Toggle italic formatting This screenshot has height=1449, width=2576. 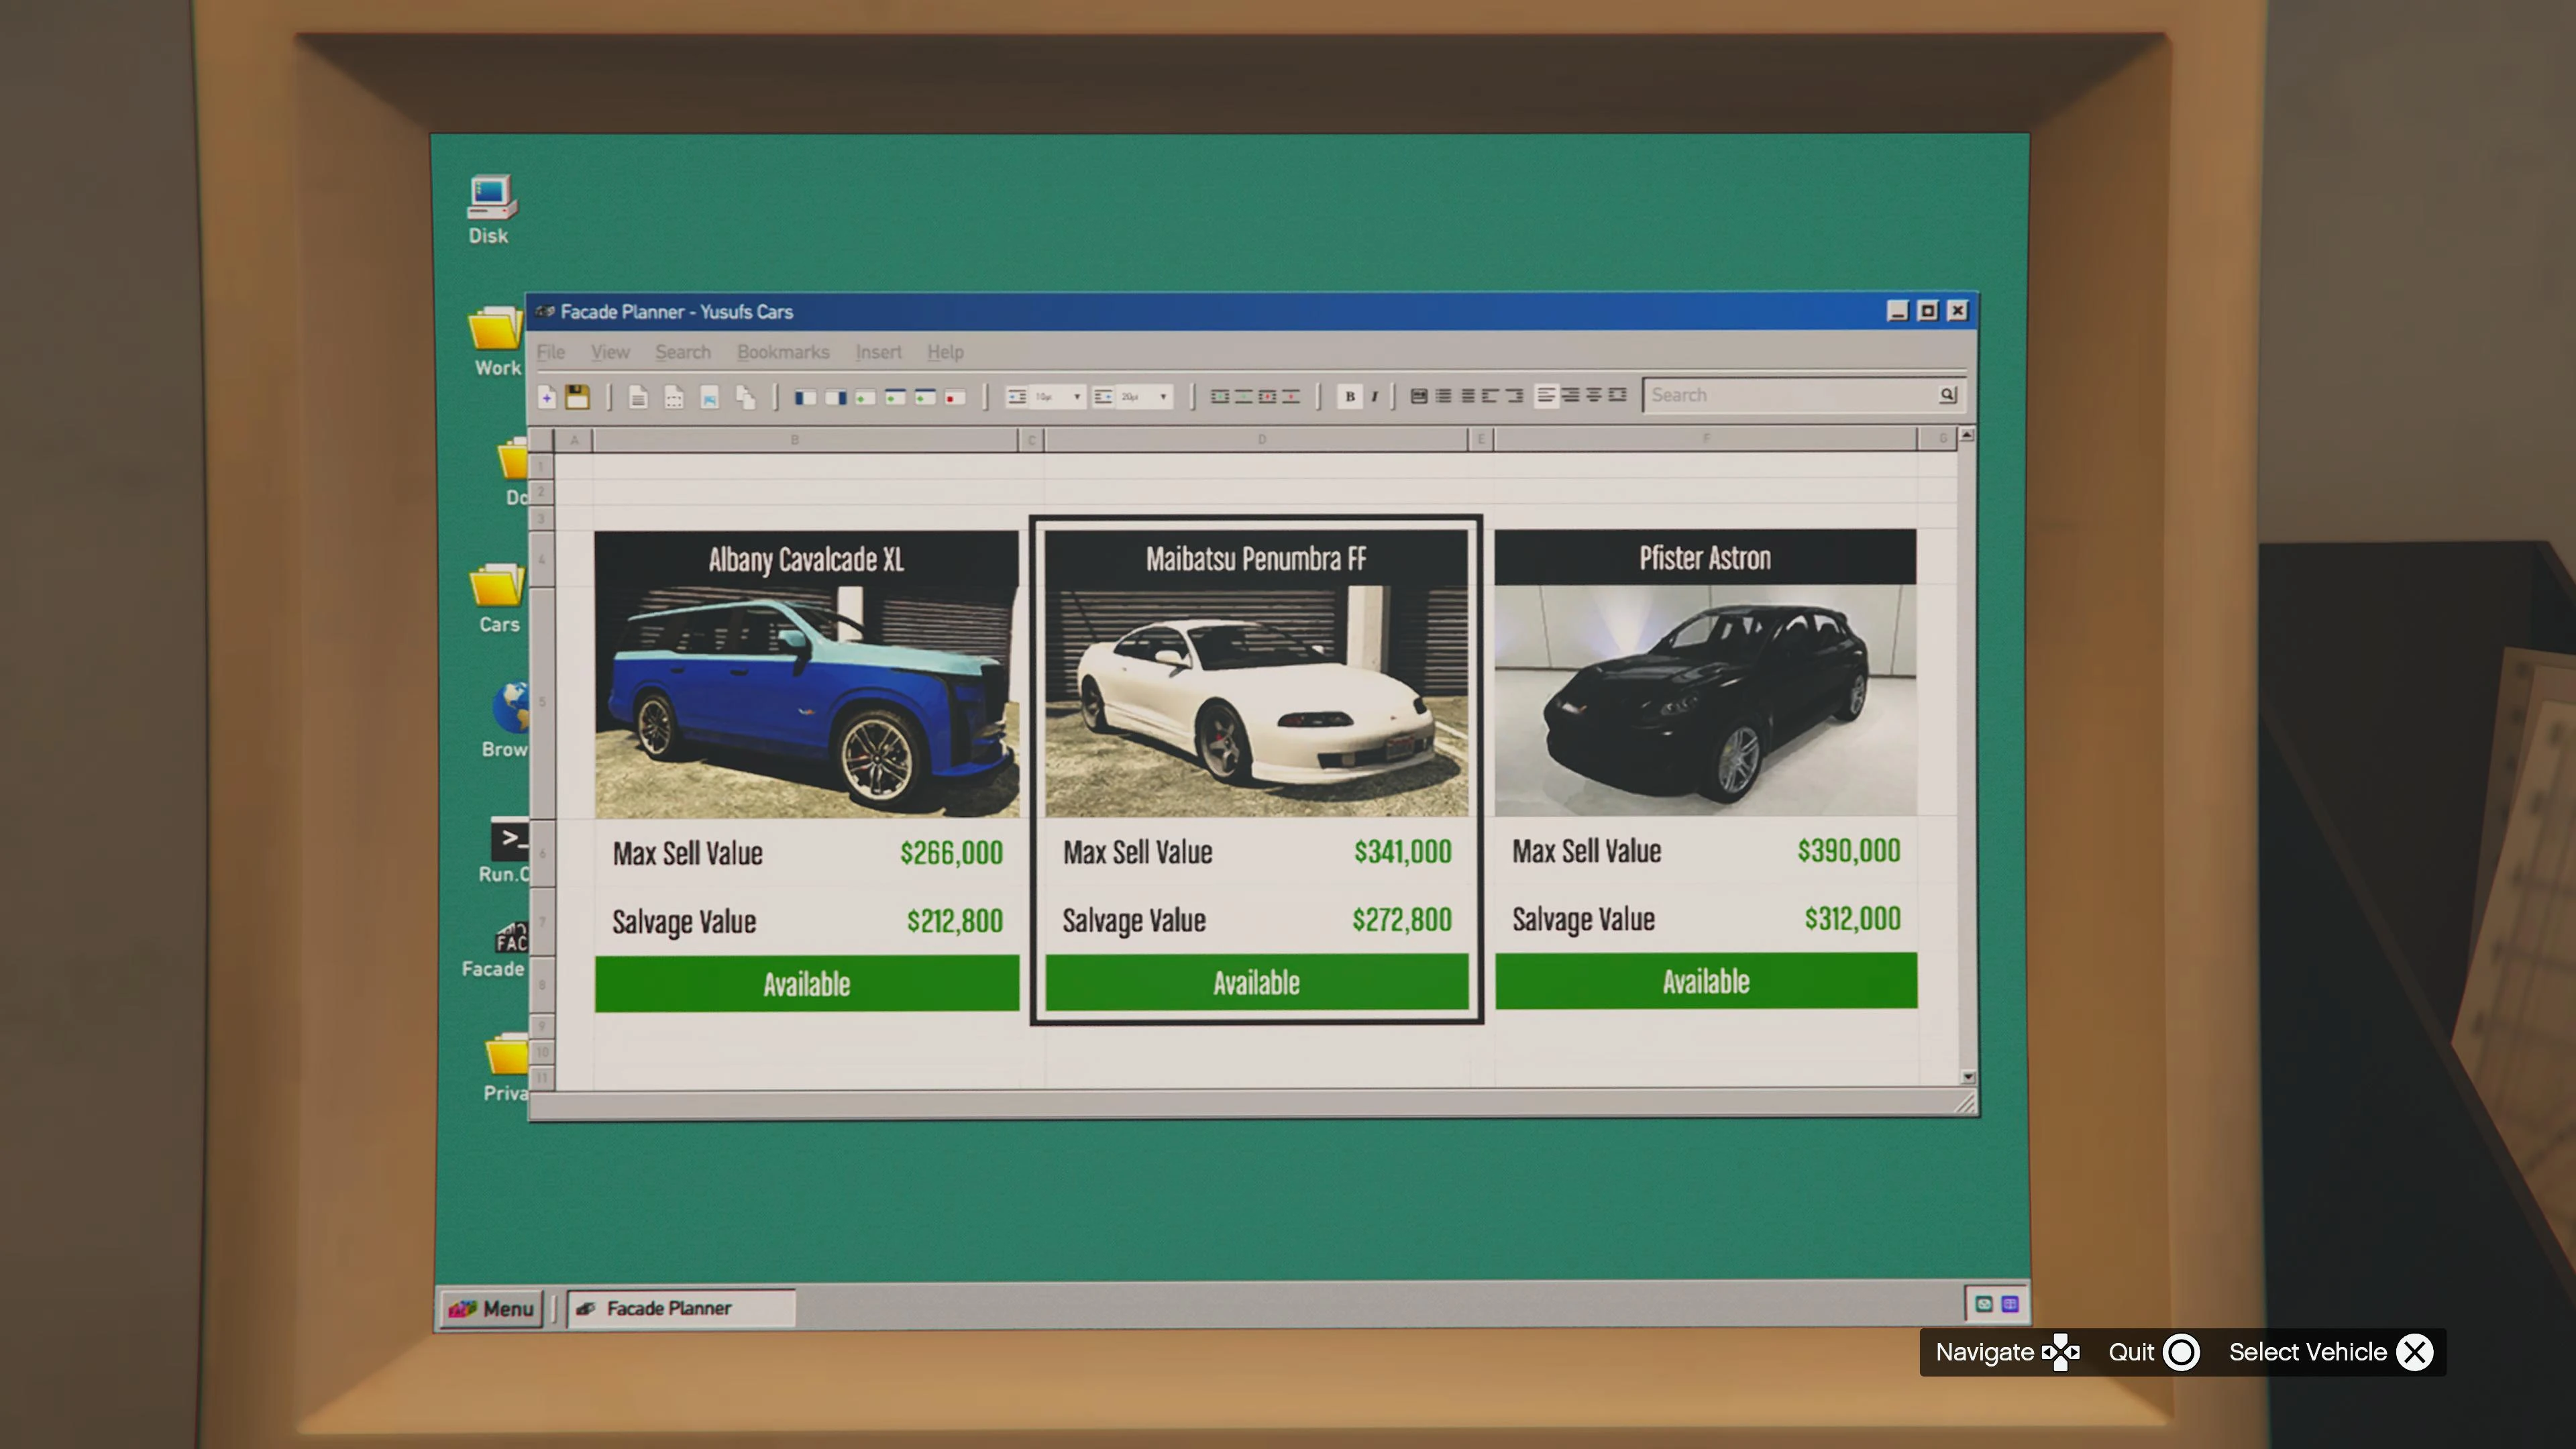(1374, 397)
